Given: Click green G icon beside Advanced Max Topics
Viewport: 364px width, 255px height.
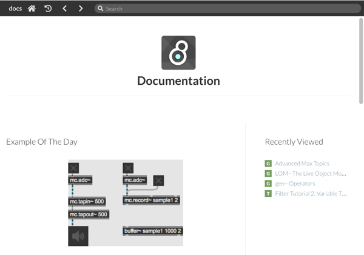Looking at the screenshot, I should tap(268, 164).
